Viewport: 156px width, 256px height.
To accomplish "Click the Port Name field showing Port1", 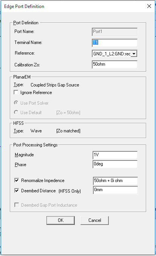I will (114, 32).
